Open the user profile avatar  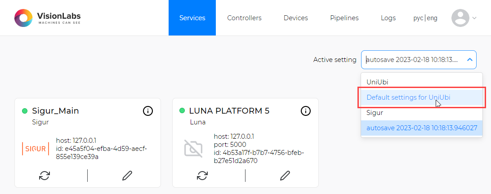click(x=460, y=18)
